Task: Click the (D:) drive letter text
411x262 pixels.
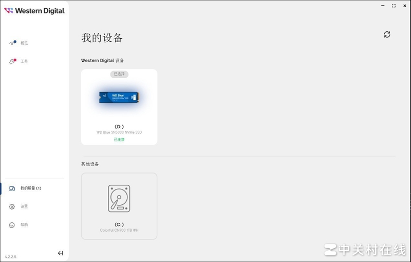Action: tap(119, 127)
